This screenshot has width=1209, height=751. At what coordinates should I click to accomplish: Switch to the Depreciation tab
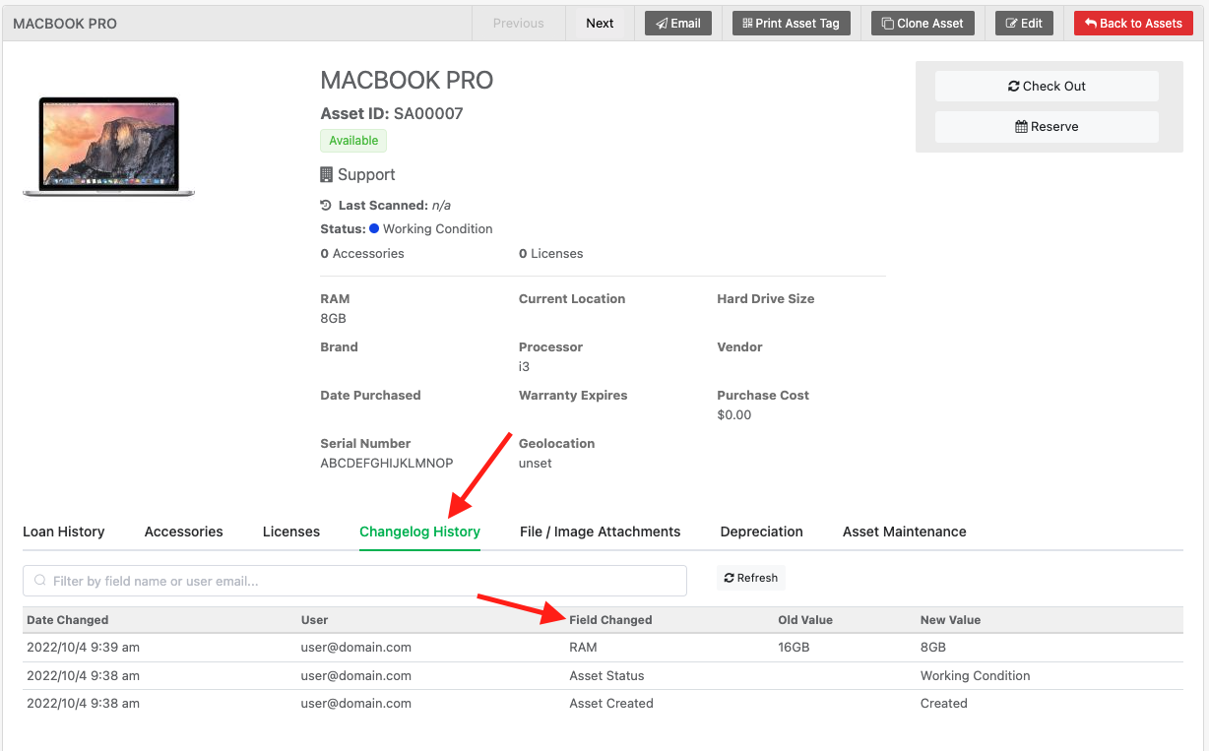pos(761,532)
